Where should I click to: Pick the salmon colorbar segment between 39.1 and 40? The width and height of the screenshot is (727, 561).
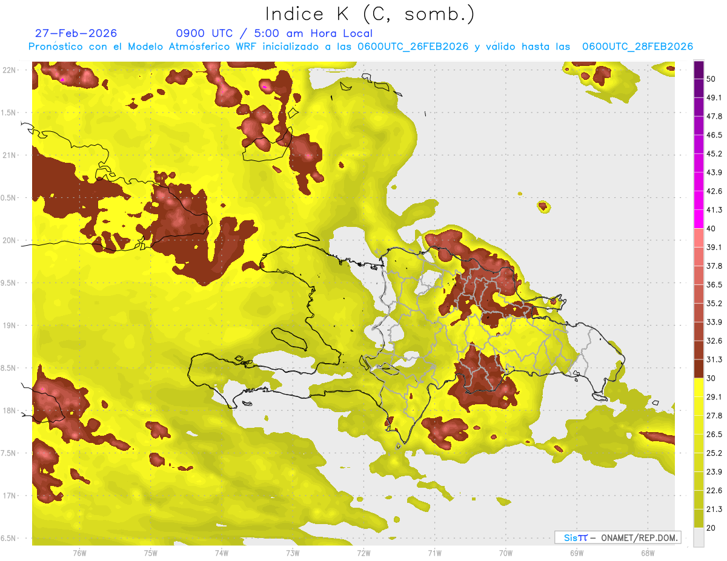(x=699, y=238)
